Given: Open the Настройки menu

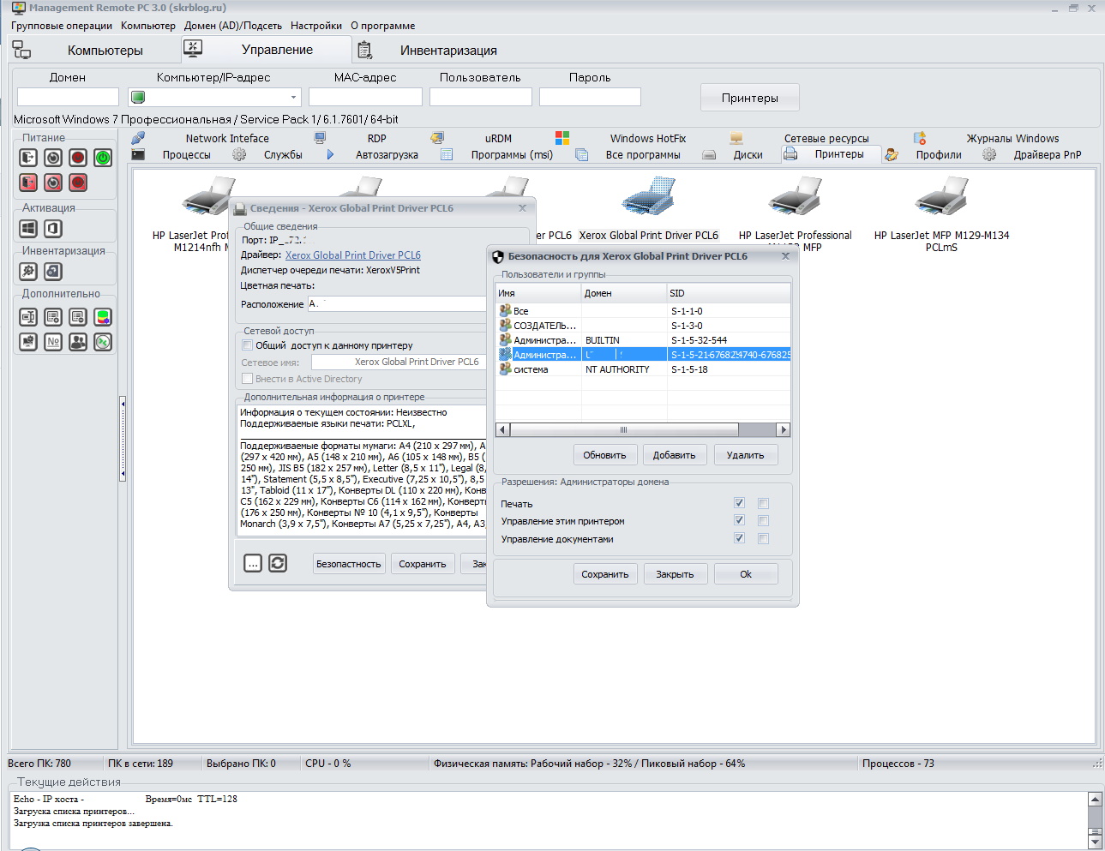Looking at the screenshot, I should (316, 26).
